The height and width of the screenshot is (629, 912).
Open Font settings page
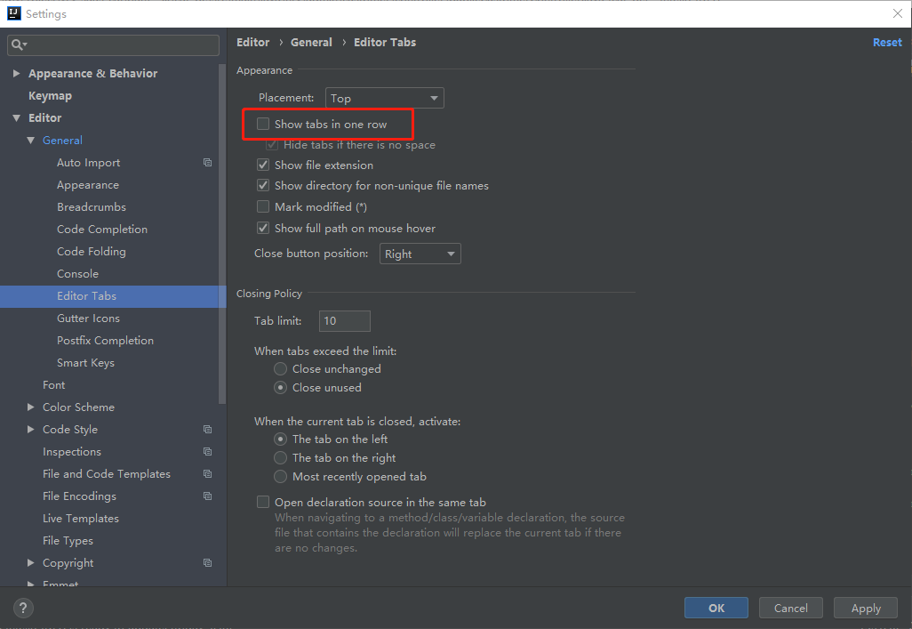coord(54,384)
